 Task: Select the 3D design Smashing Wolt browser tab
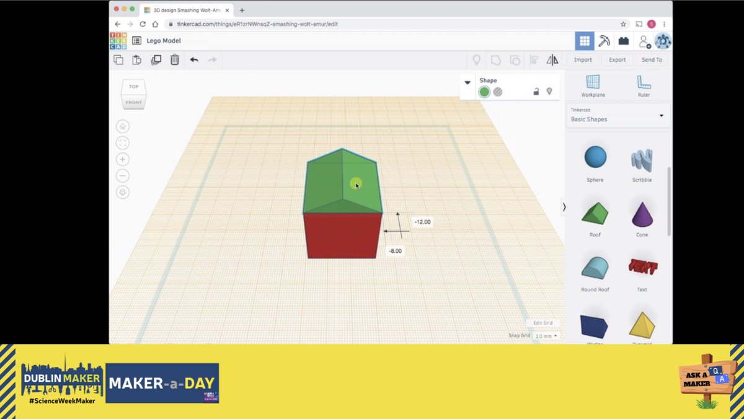(185, 10)
